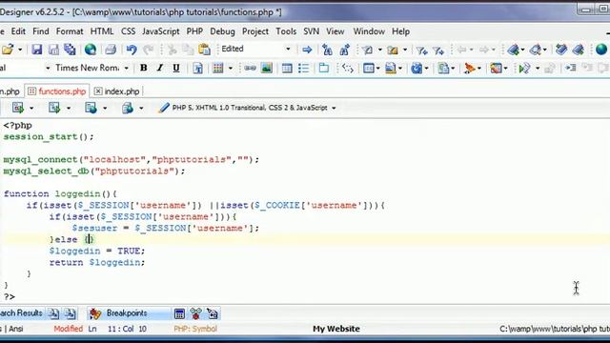The image size is (610, 343).
Task: Click the calculator icon in bottom panel
Action: (179, 313)
